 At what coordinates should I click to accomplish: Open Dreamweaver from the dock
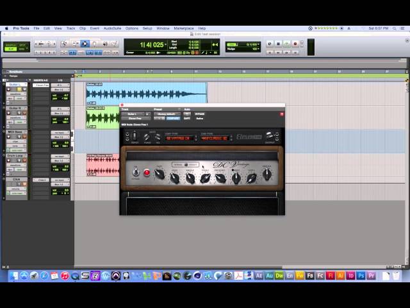click(279, 275)
